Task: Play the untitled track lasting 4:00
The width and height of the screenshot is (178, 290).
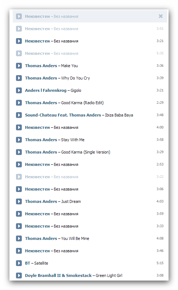Action: click(x=19, y=127)
